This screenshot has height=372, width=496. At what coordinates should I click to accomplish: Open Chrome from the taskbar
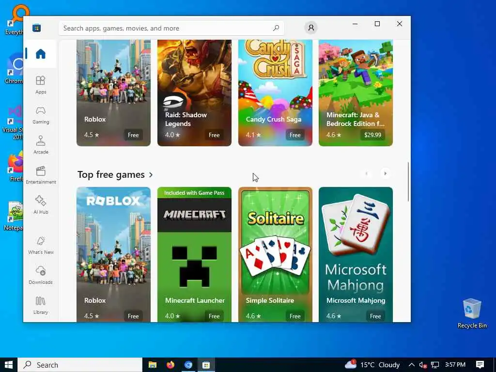pyautogui.click(x=188, y=365)
